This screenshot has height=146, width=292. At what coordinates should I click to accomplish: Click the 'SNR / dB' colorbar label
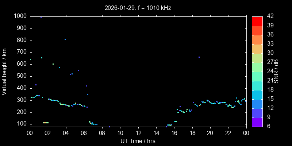click(x=277, y=71)
